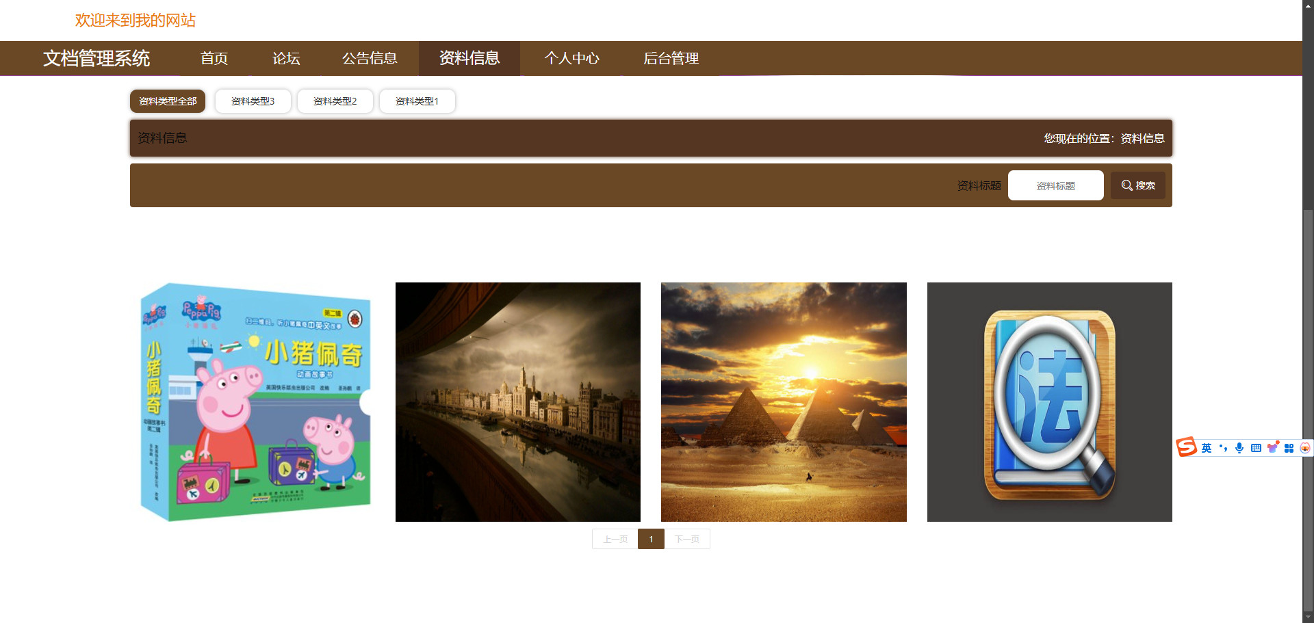The image size is (1314, 623).
Task: Click the 欢迎来到我的网站 welcome text
Action: 136,21
